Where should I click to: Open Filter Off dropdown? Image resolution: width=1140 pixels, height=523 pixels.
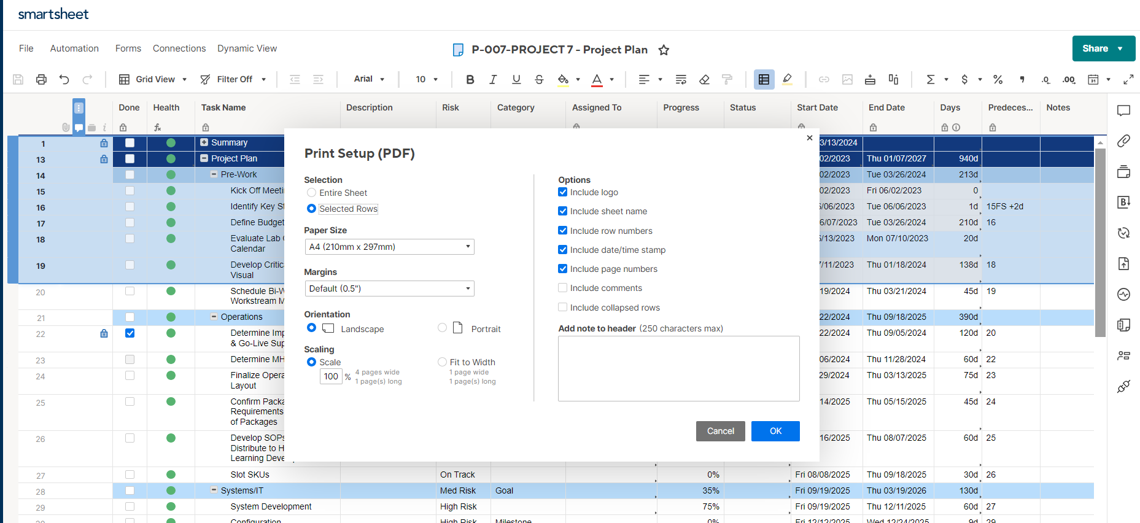233,79
